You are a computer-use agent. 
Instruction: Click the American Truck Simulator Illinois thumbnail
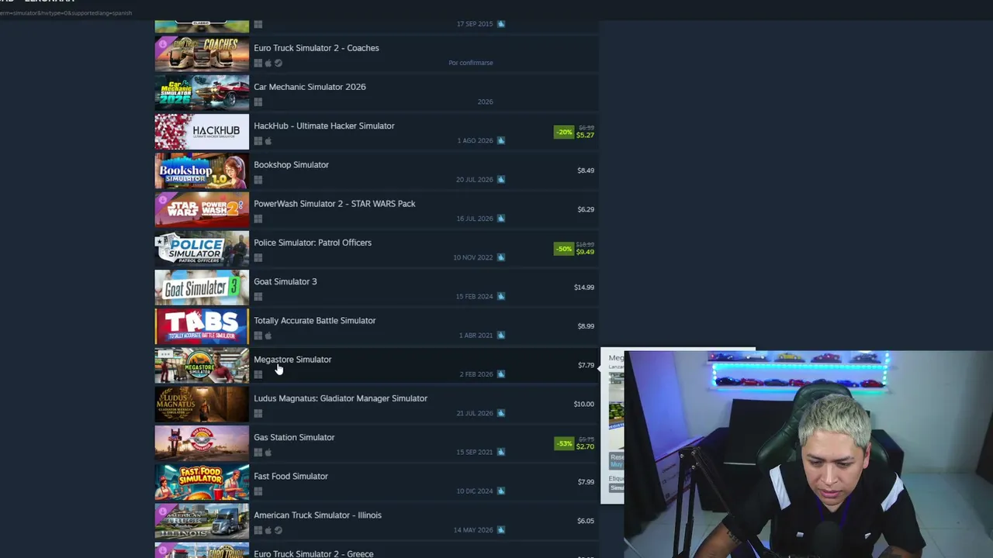202,521
